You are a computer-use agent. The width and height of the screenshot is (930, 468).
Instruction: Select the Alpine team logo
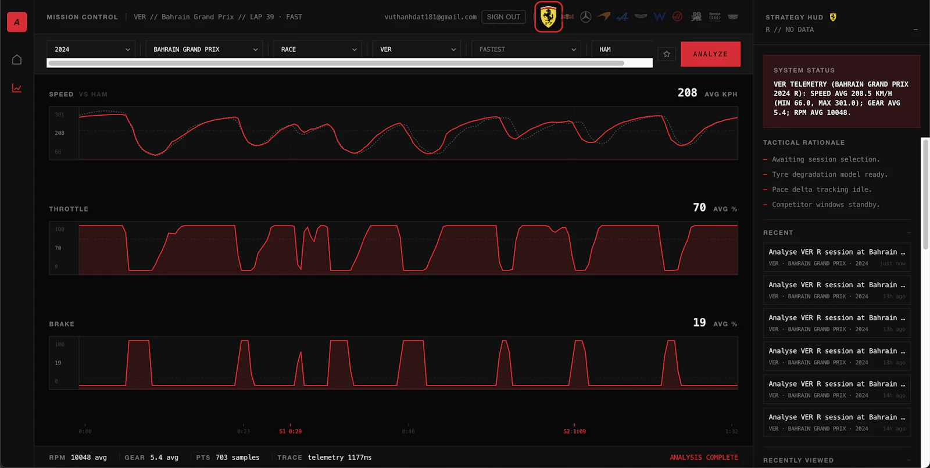623,17
